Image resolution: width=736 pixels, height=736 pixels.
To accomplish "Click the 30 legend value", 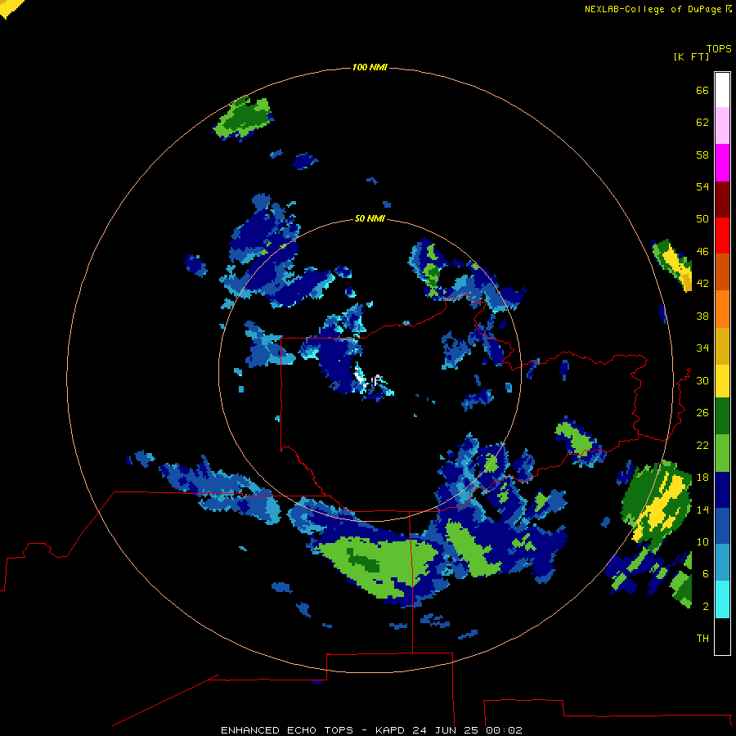I will point(702,380).
